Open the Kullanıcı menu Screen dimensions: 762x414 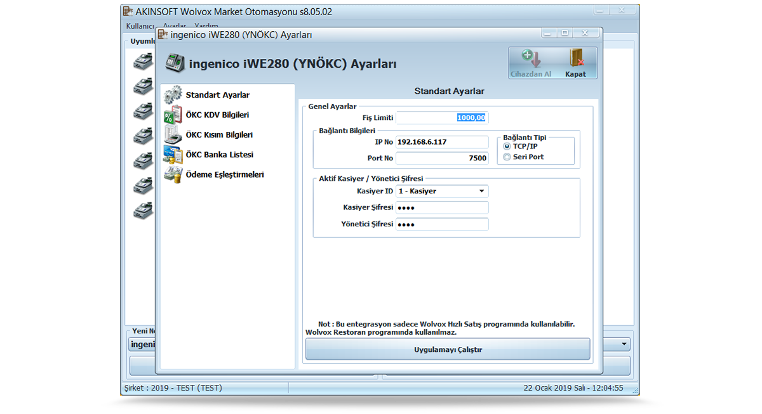point(140,26)
